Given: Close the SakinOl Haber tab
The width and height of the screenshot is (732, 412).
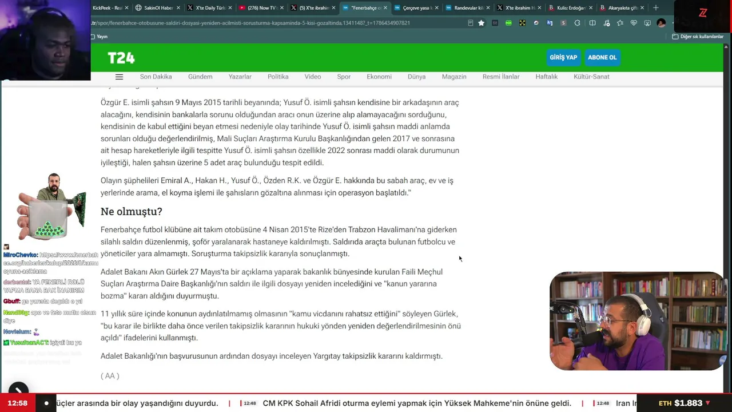Looking at the screenshot, I should 178,8.
